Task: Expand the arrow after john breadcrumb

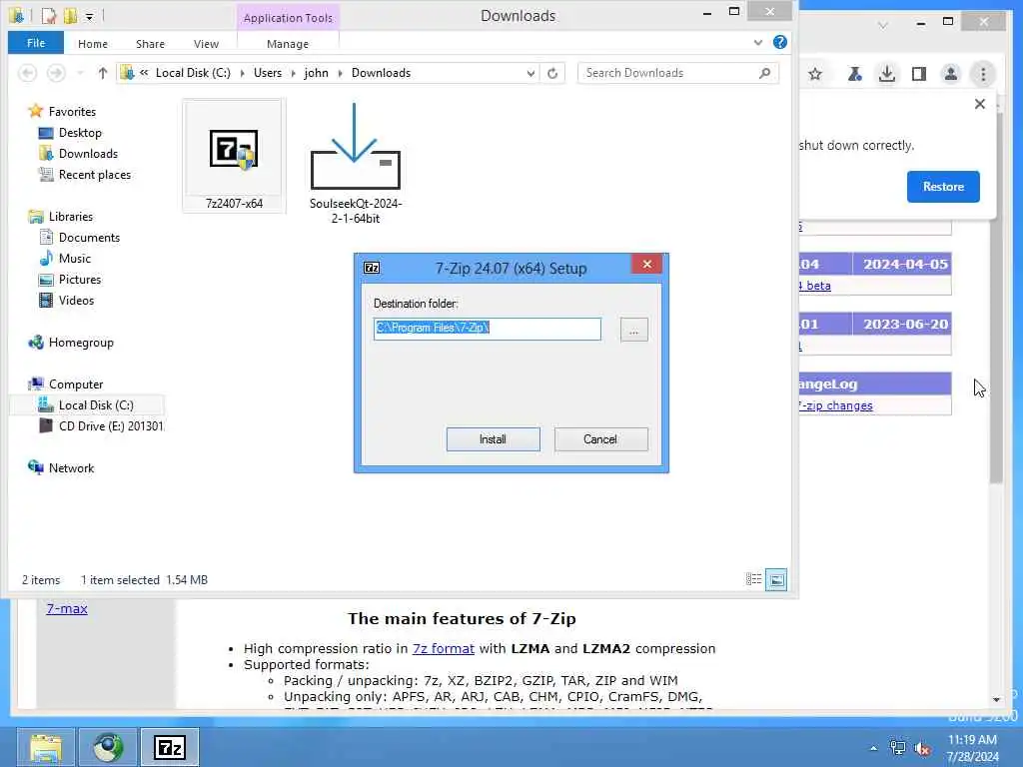Action: click(x=340, y=73)
